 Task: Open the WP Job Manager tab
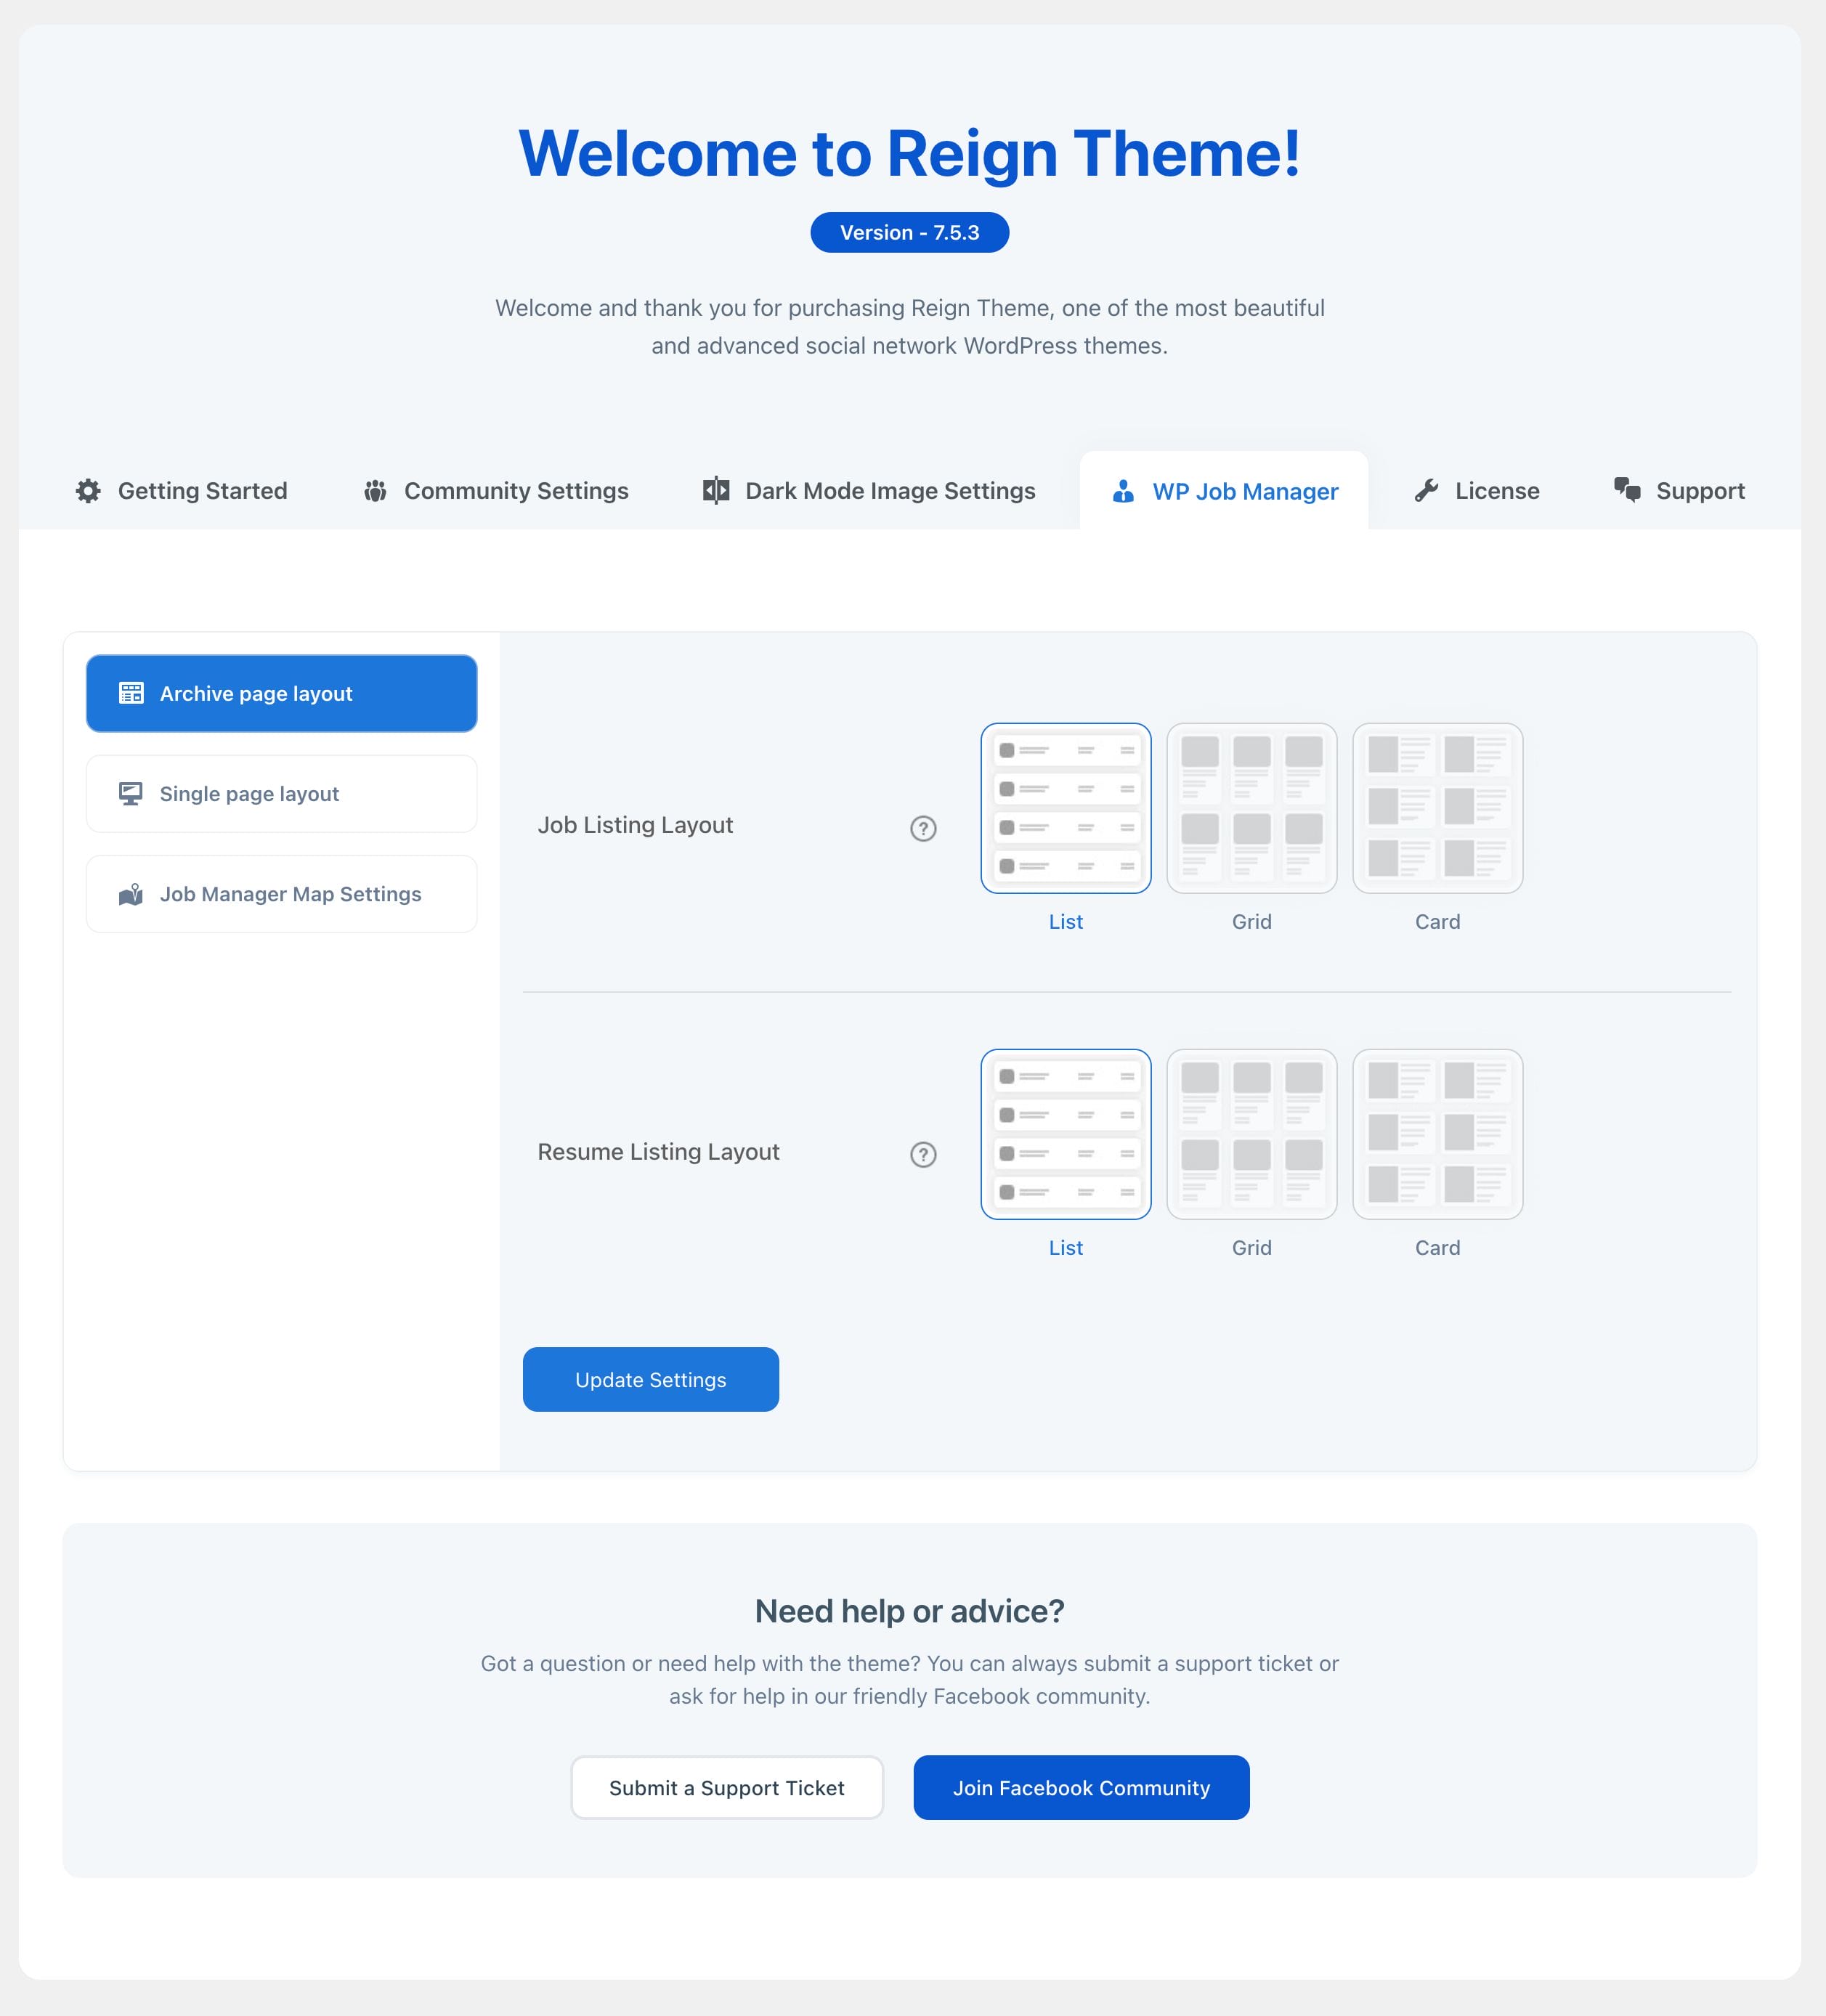click(1224, 492)
